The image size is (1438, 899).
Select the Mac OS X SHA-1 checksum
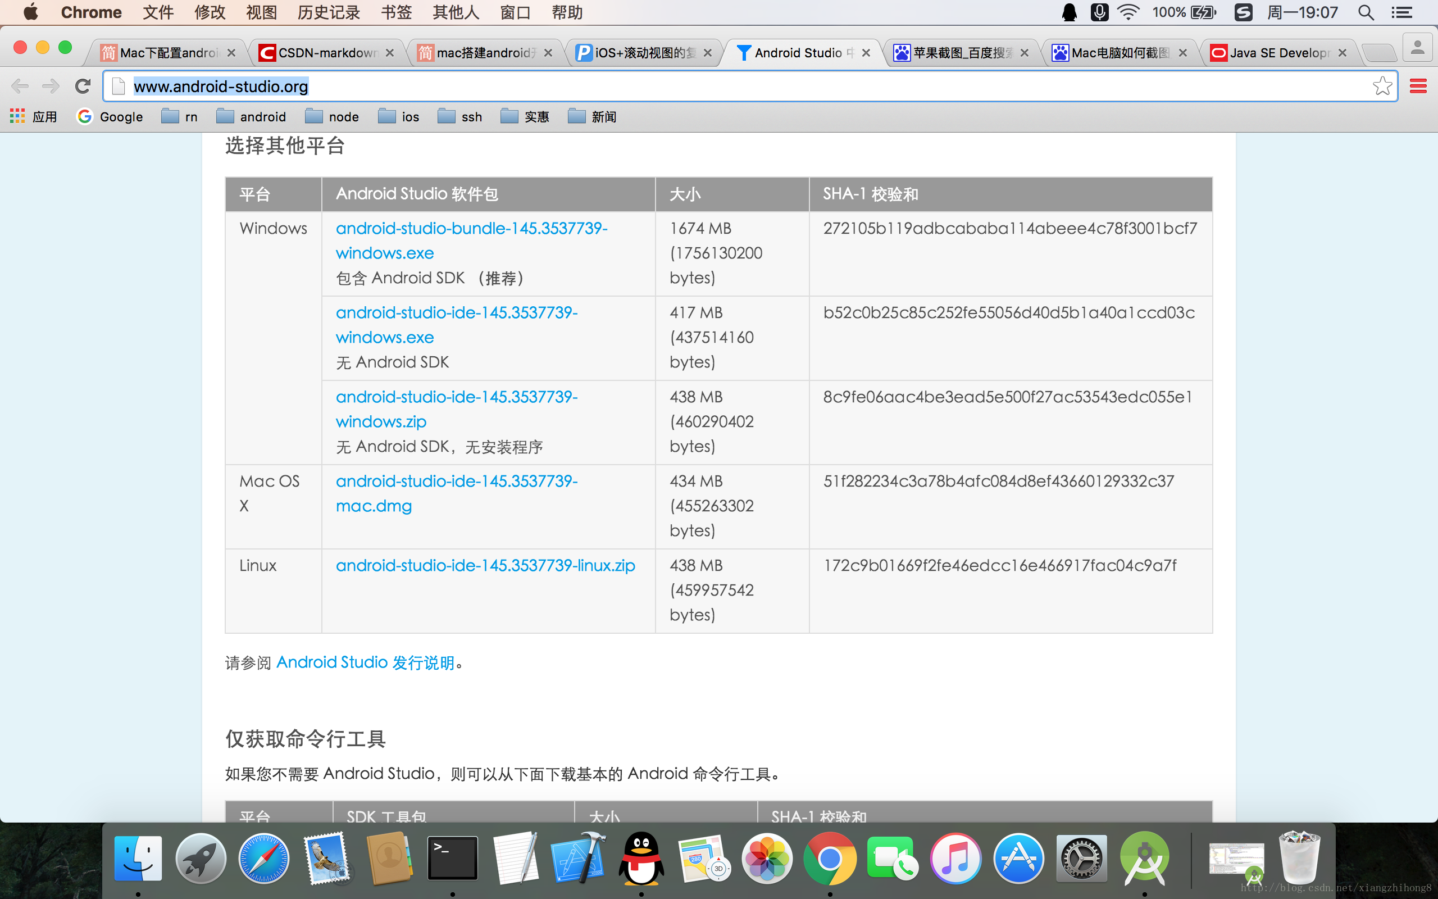point(998,481)
